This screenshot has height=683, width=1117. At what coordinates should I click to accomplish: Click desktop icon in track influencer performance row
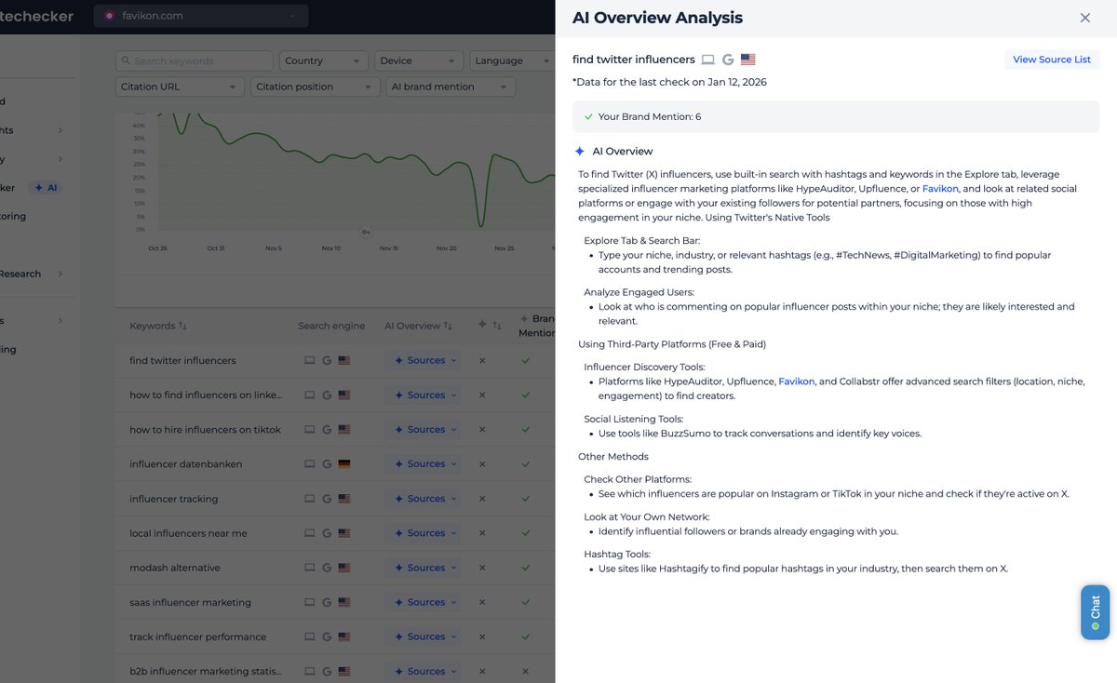coord(310,636)
